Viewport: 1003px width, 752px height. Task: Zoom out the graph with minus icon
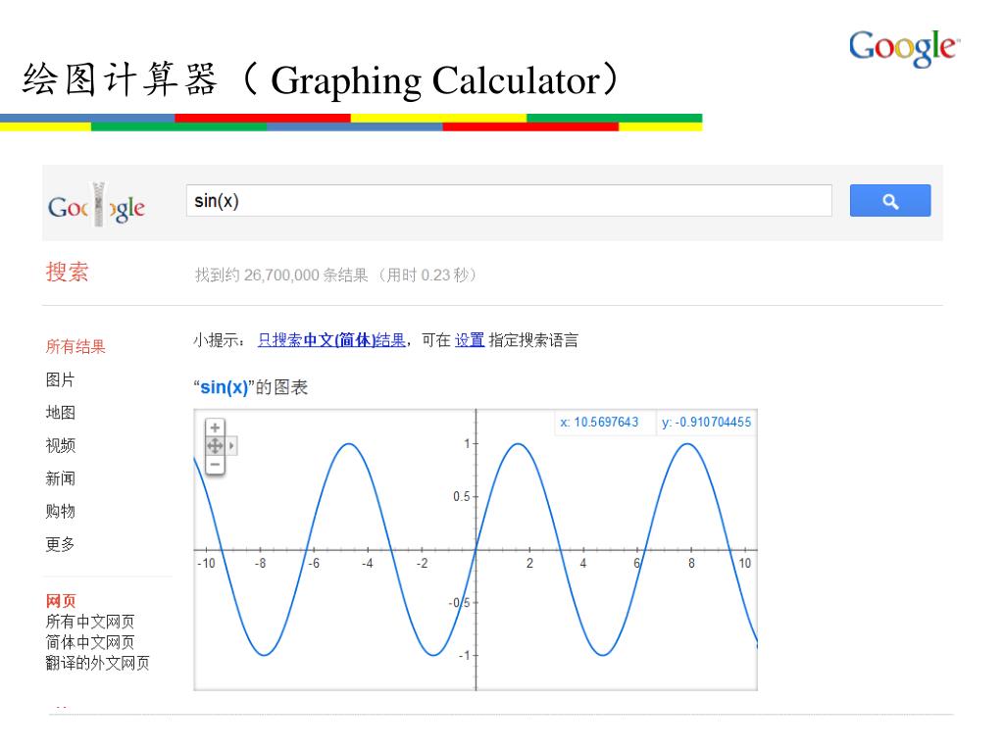click(x=215, y=465)
